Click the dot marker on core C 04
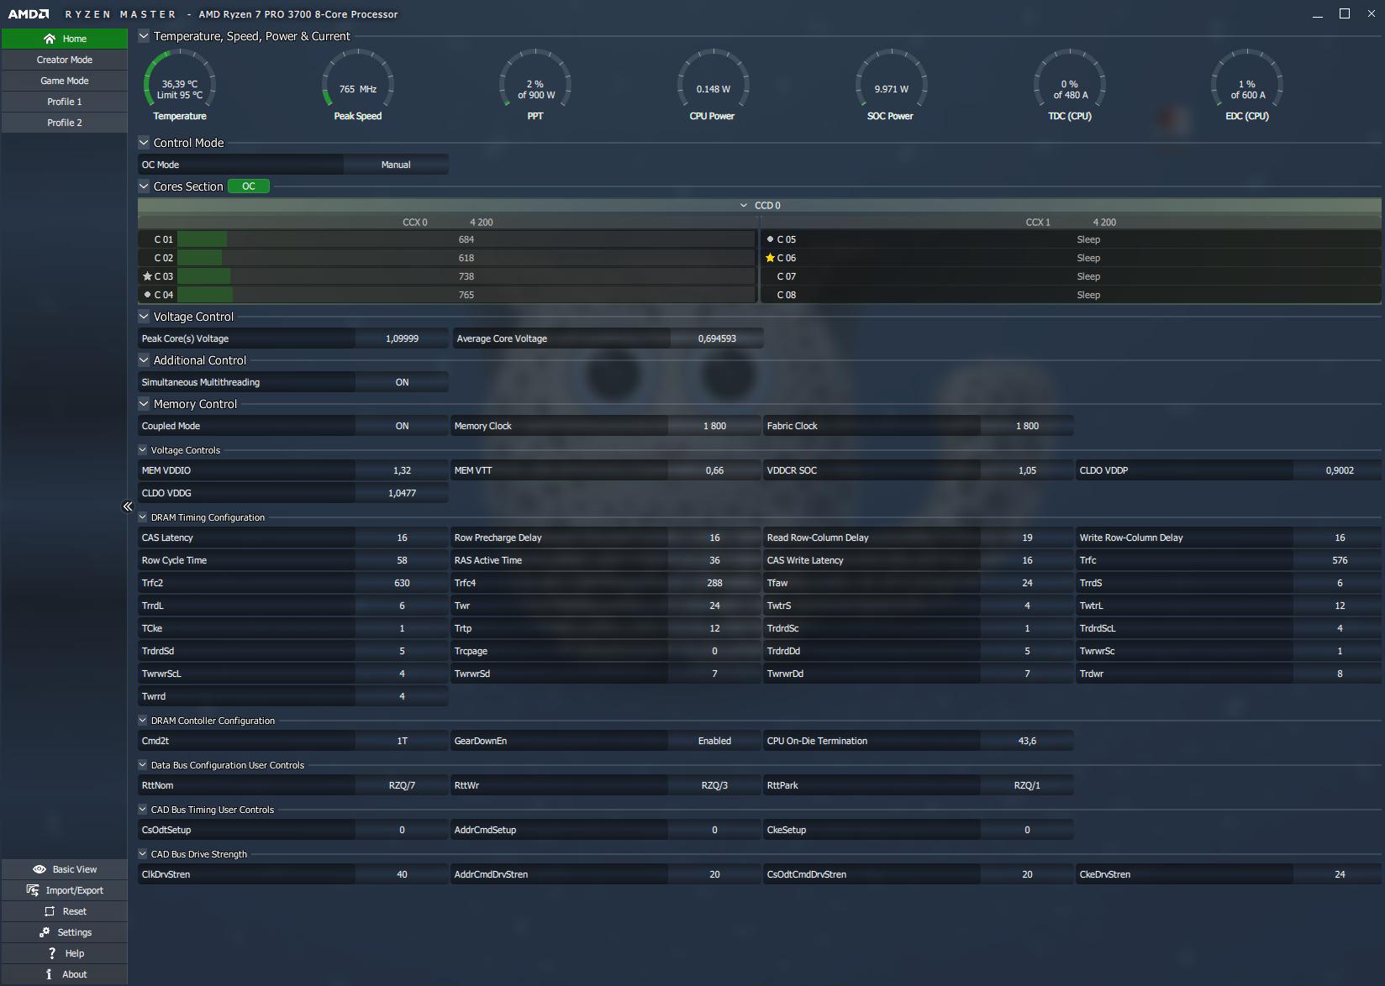This screenshot has height=986, width=1385. click(x=147, y=295)
